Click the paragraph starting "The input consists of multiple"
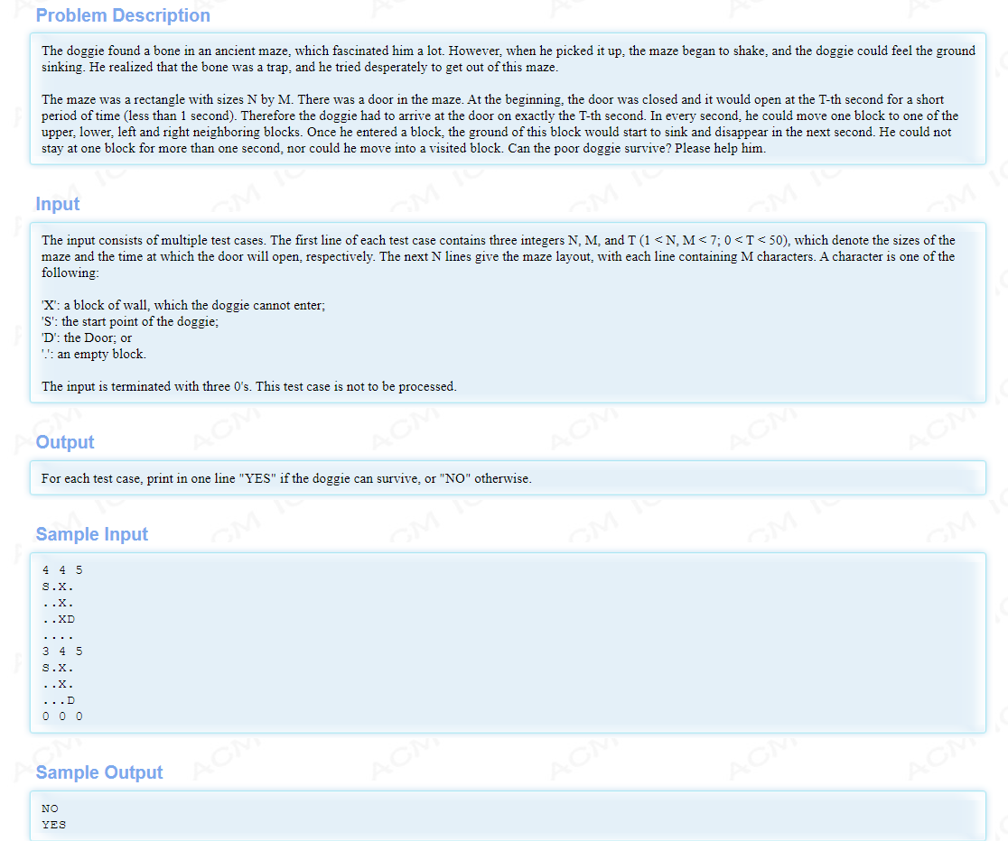Viewport: 1008px width, 841px height. click(x=499, y=256)
